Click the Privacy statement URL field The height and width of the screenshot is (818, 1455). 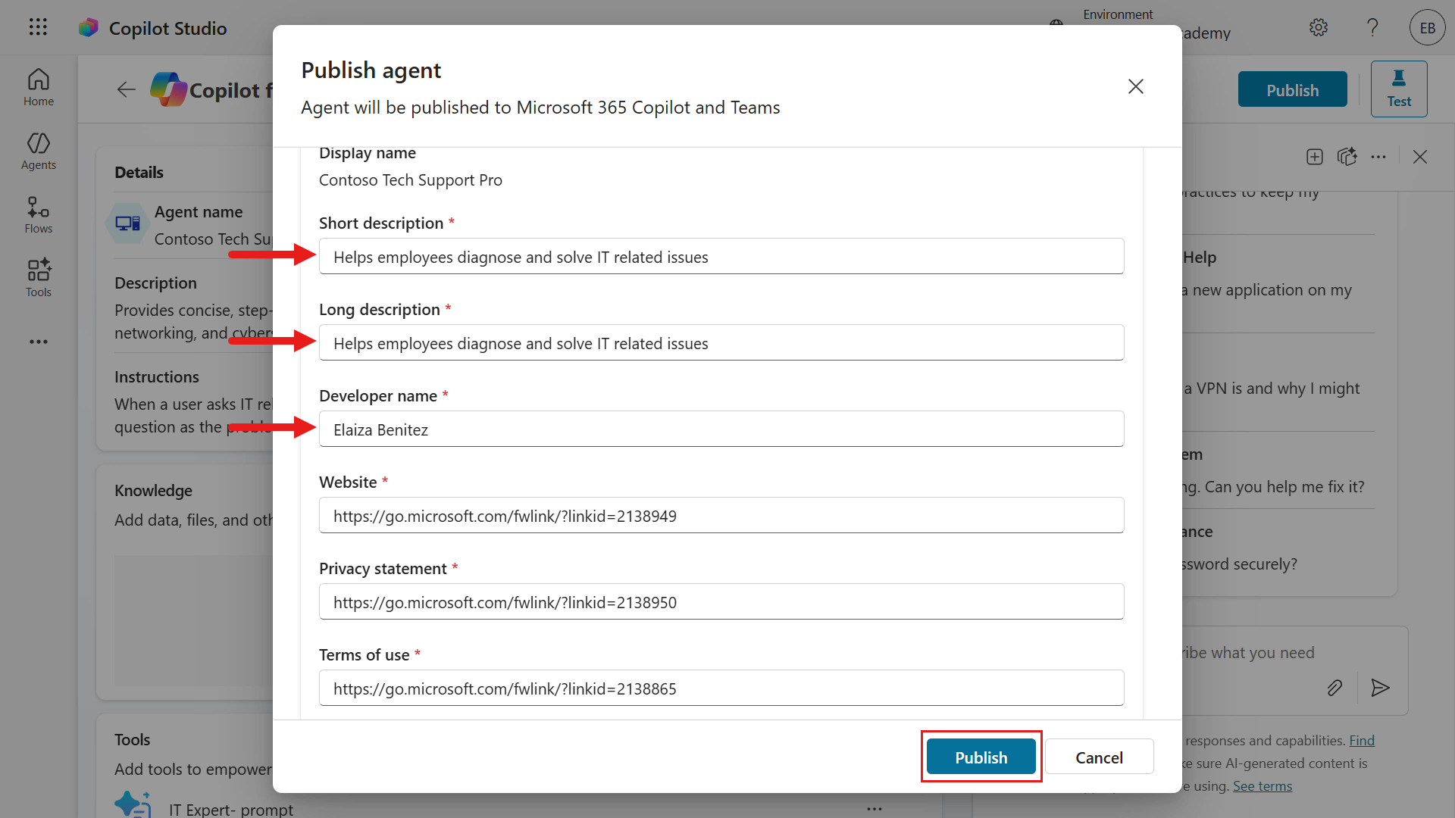tap(721, 602)
